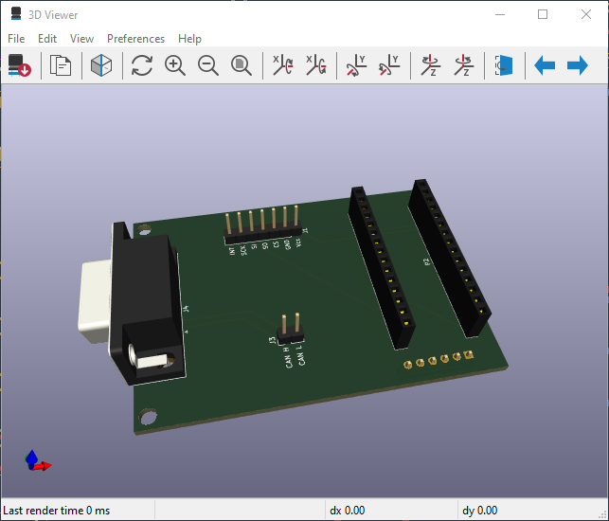Screen dimensions: 609x521
Task: Rotate Z counterclockwise
Action: coord(462,65)
